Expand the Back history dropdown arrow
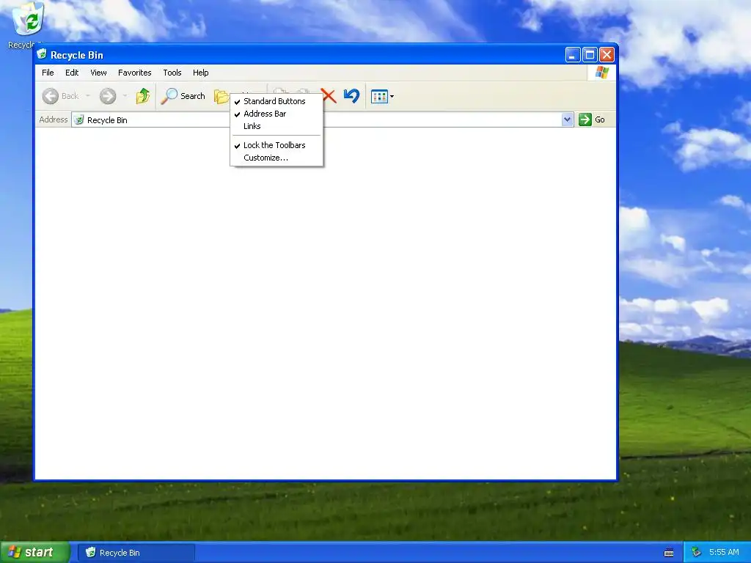The width and height of the screenshot is (751, 563). click(88, 96)
